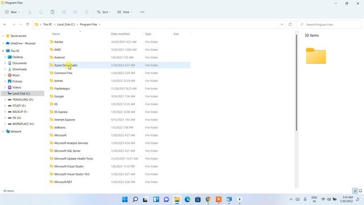The image size is (364, 205).
Task: Select the JetBrains folder
Action: pyautogui.click(x=120, y=128)
